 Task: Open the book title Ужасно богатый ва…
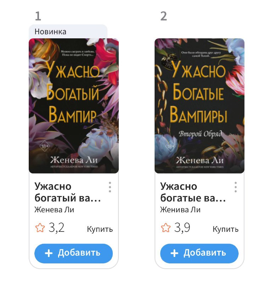coord(68,192)
